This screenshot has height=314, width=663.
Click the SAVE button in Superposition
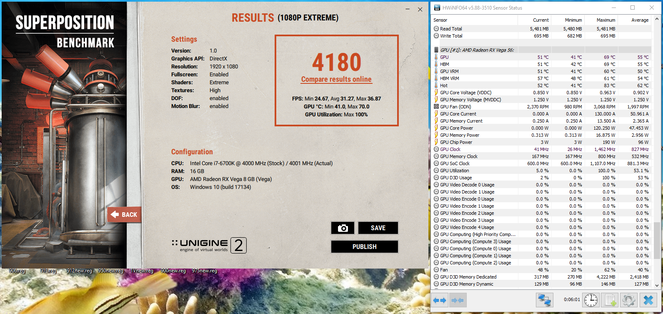(378, 228)
